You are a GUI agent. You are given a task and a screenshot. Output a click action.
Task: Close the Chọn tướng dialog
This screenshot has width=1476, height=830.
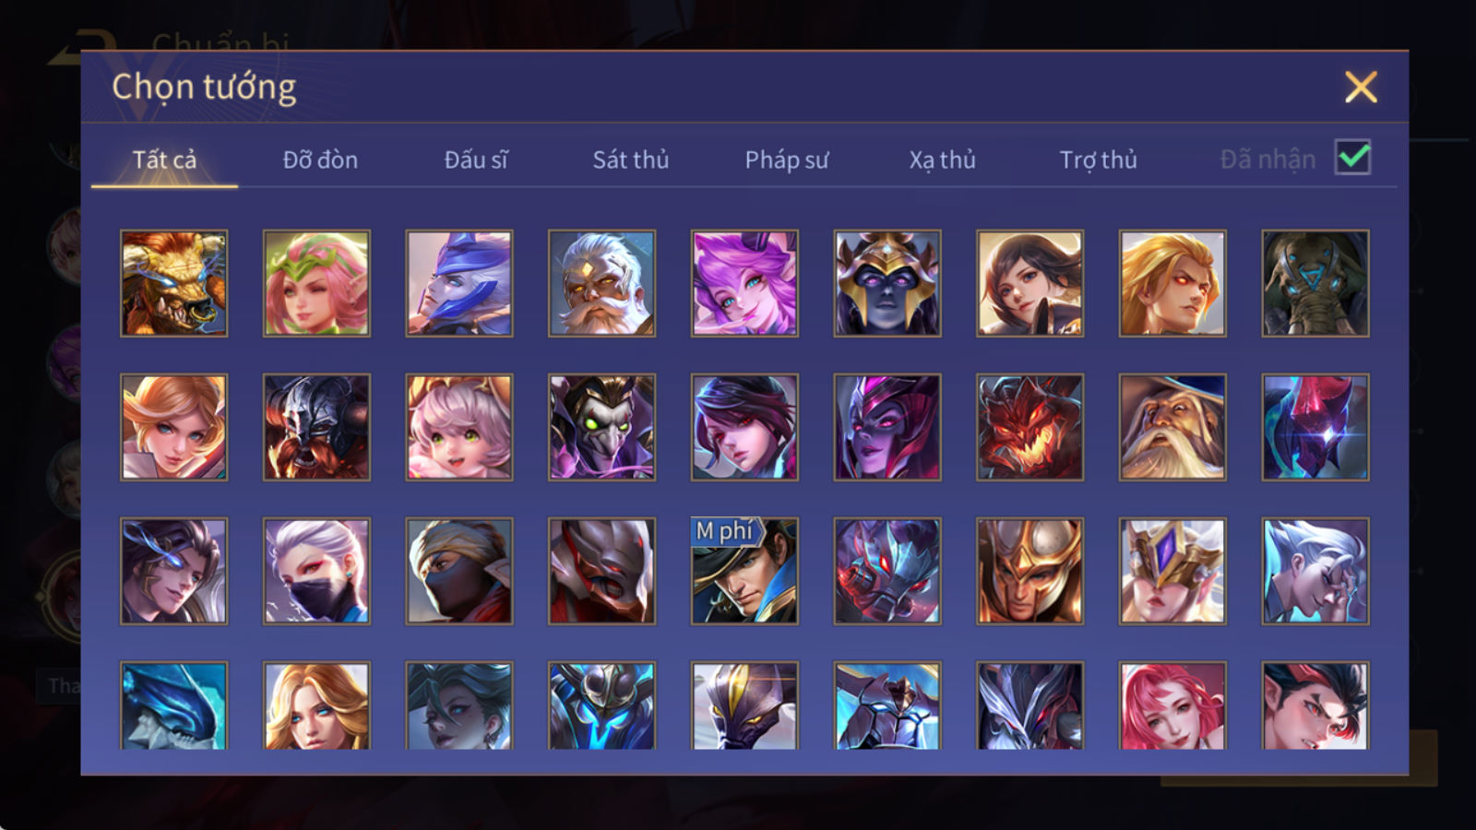[1361, 88]
